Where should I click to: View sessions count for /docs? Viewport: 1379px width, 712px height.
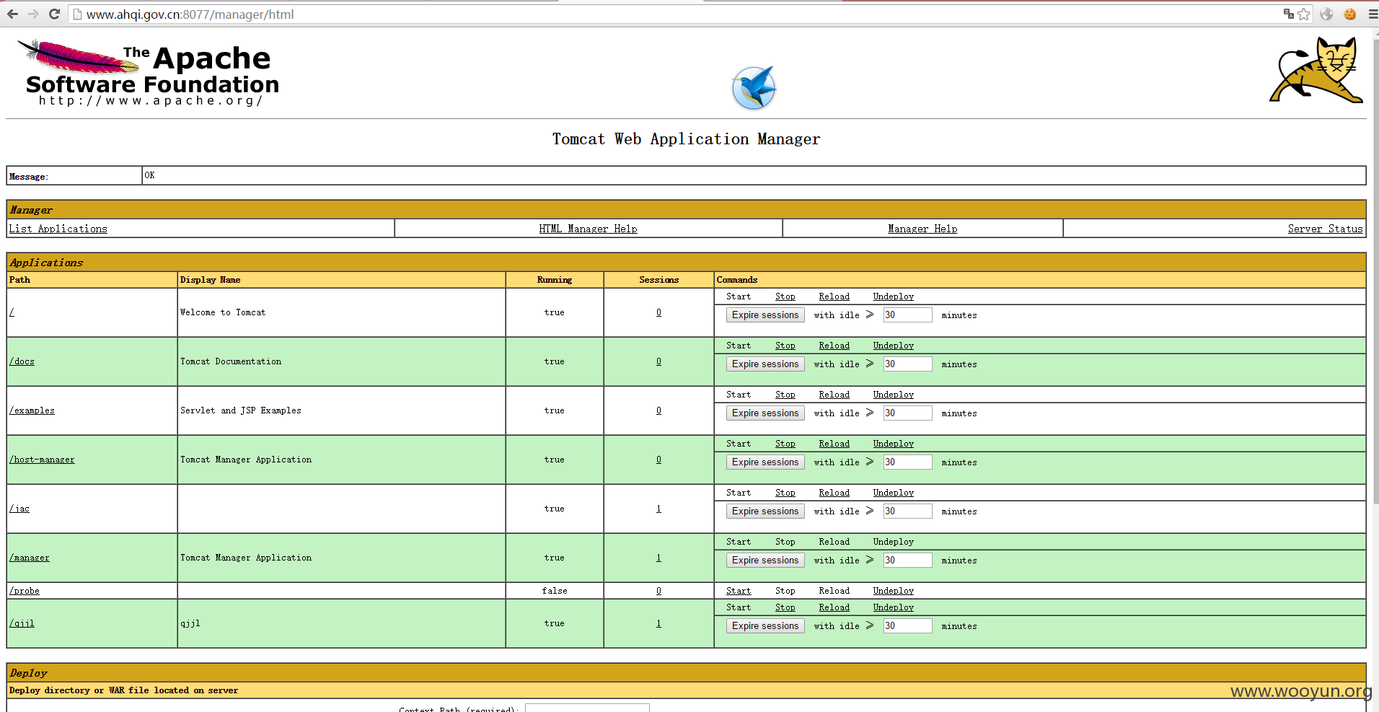point(658,361)
